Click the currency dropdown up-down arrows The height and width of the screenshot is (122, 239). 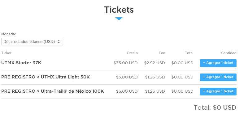click(x=59, y=41)
